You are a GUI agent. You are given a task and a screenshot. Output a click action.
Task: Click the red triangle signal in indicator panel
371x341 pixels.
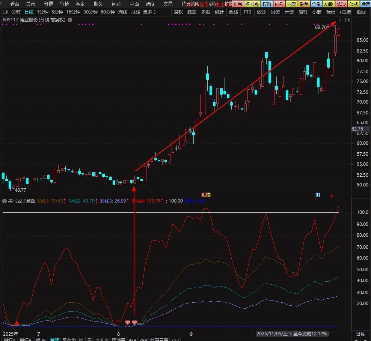click(x=17, y=323)
